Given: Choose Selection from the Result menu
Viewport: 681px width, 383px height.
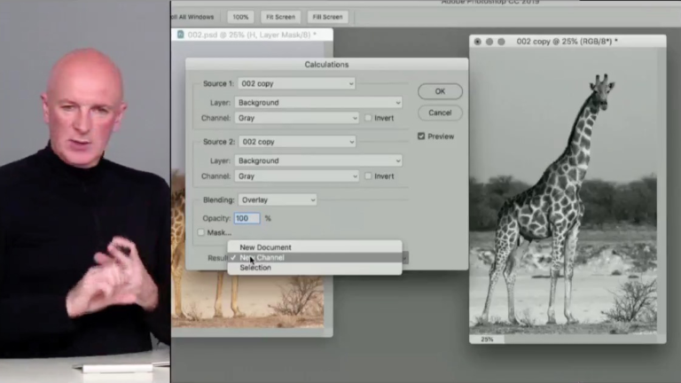Looking at the screenshot, I should coord(255,268).
